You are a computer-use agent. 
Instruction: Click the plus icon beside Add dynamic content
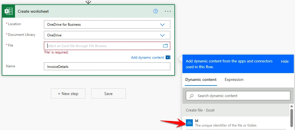(x=168, y=57)
